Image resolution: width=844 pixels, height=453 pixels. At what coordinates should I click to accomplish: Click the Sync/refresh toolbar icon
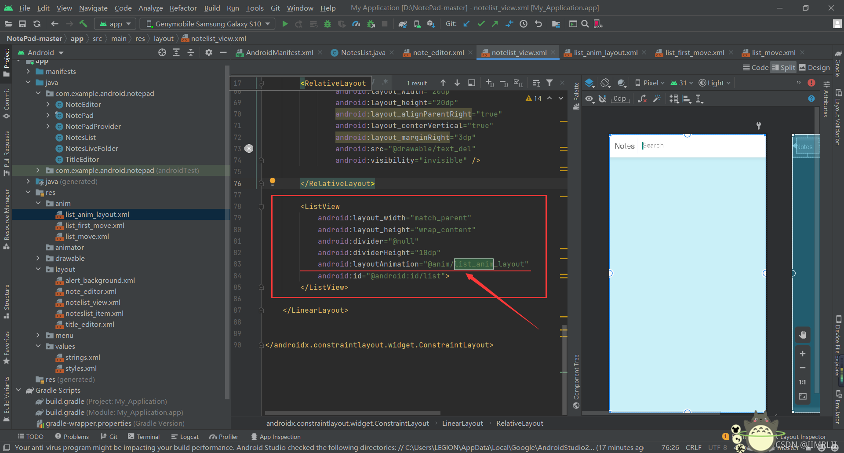tap(37, 24)
